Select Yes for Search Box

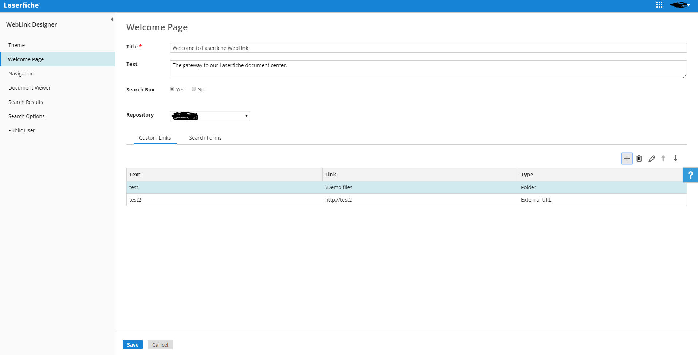pos(172,89)
